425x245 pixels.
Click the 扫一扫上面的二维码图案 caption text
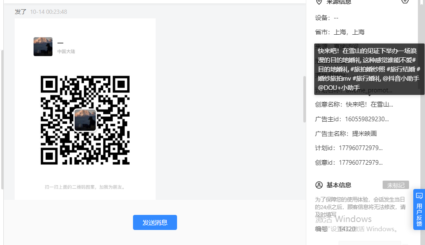coord(85,187)
